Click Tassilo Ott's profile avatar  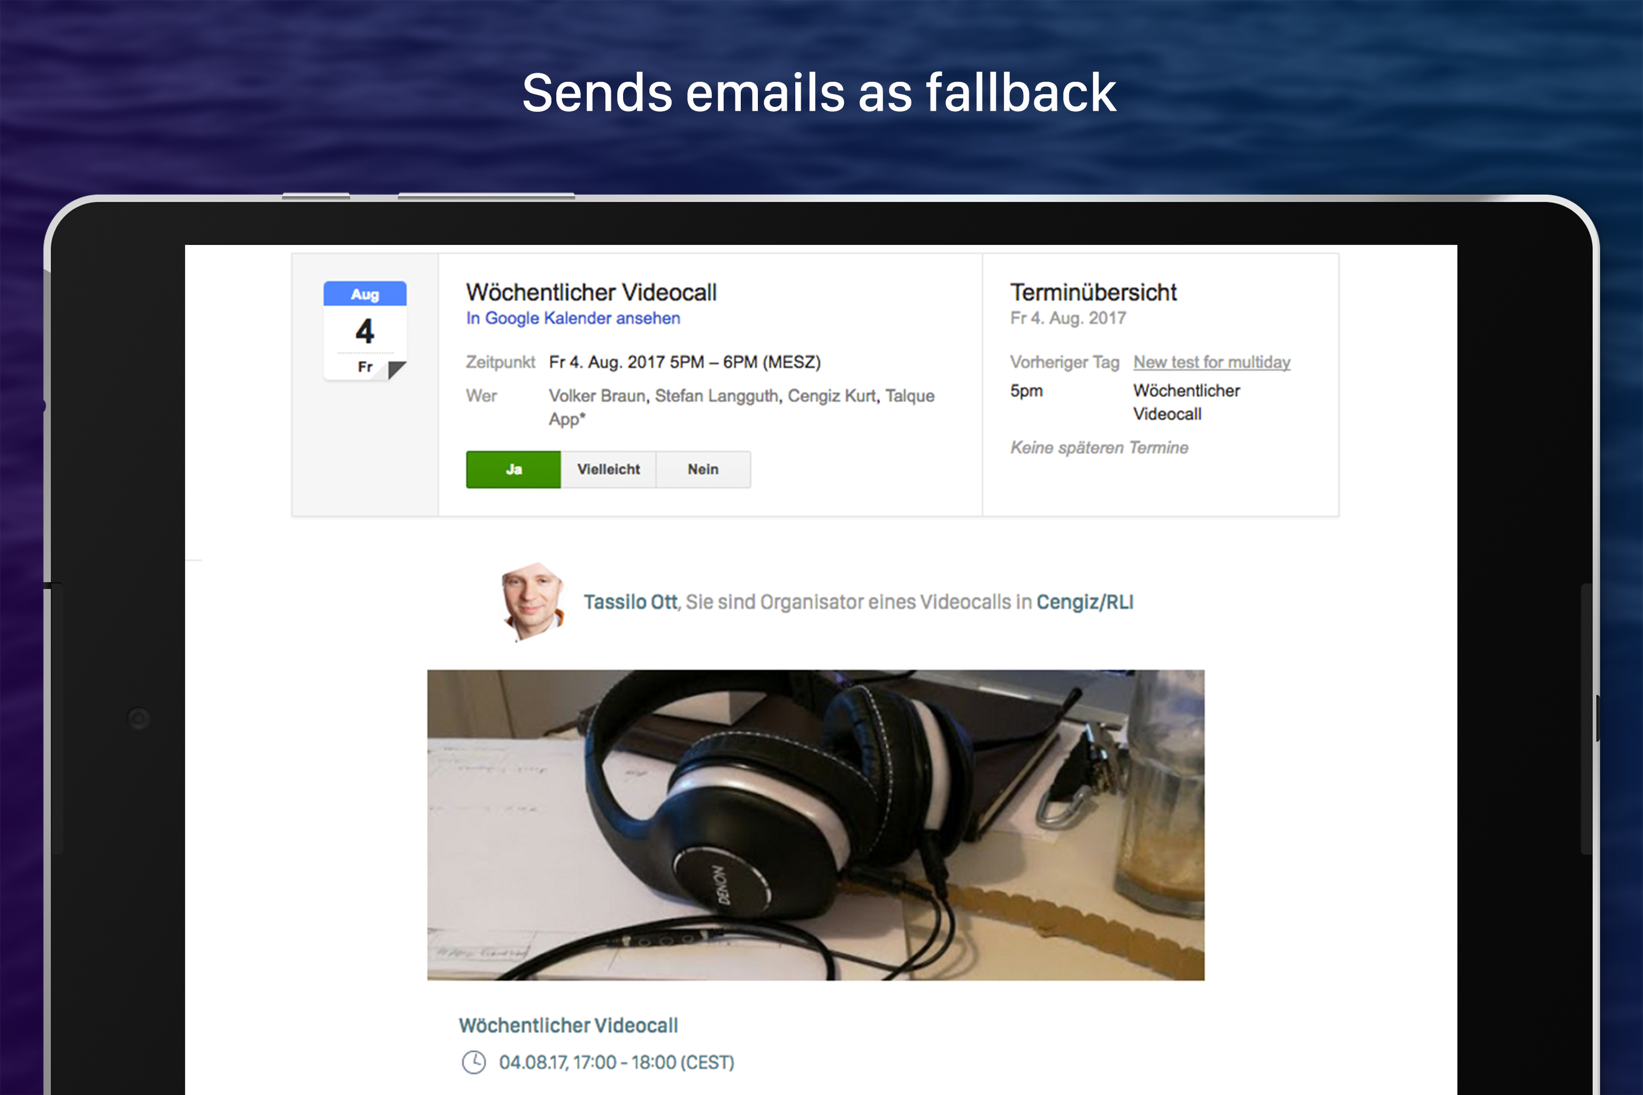(x=532, y=602)
